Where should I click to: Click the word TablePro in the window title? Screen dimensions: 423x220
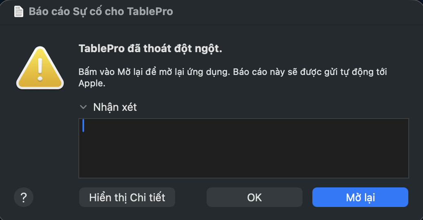coord(150,11)
